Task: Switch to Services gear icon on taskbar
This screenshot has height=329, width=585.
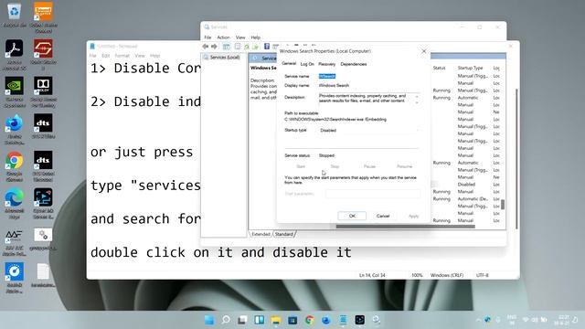Action: (x=376, y=320)
